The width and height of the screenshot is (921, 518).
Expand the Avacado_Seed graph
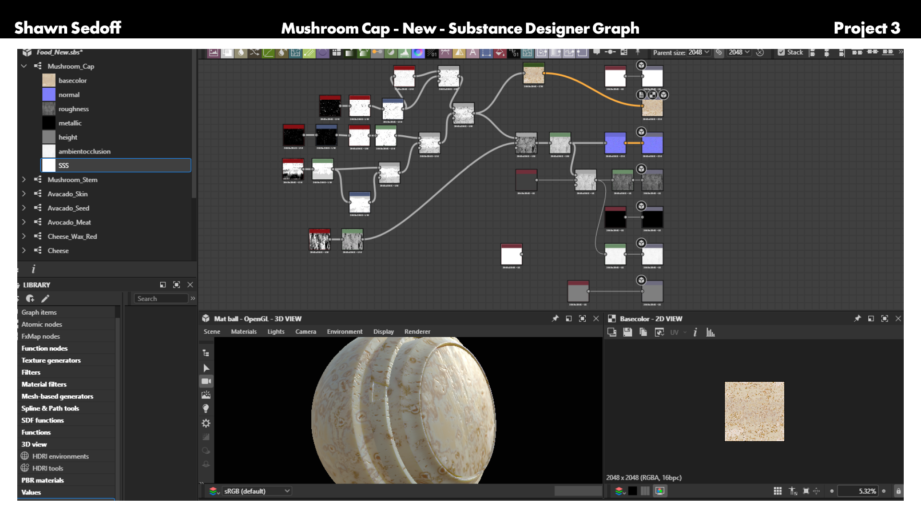24,208
